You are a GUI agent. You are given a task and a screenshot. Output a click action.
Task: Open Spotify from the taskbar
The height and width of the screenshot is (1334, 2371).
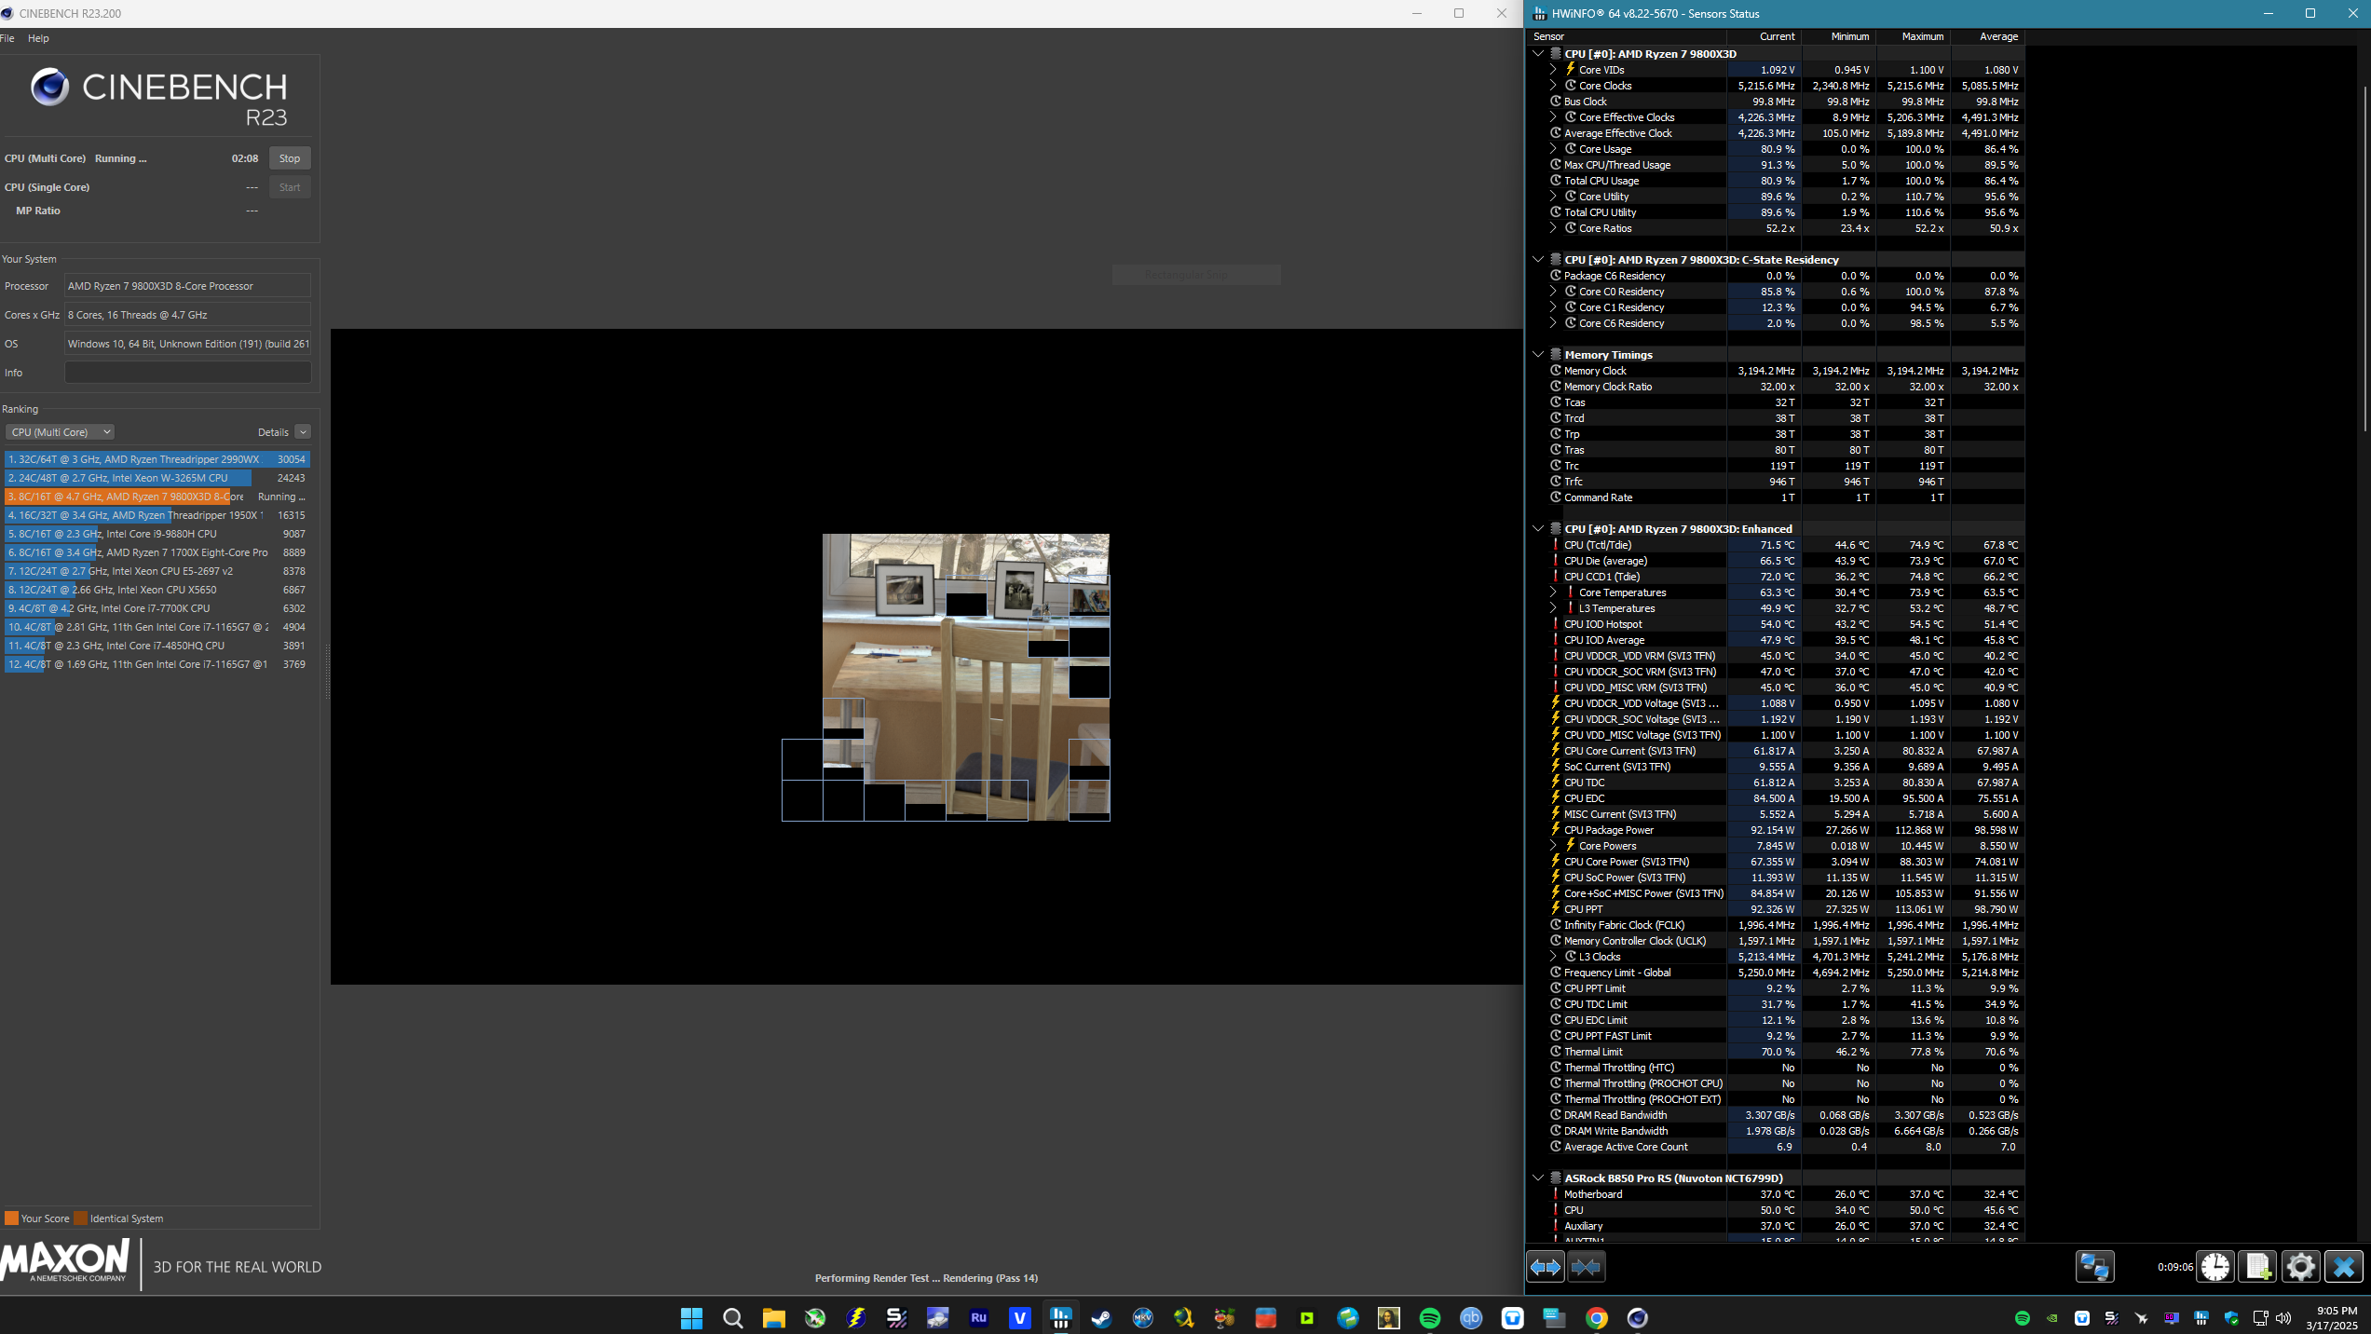coord(1429,1317)
